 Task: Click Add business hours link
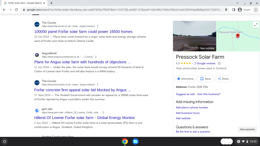coord(188,113)
